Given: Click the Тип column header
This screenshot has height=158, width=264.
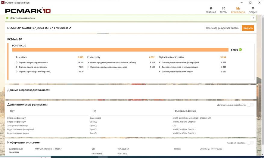Looking at the screenshot, I should click(x=94, y=111).
